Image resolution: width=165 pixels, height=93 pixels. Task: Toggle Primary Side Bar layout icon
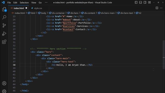136,2
